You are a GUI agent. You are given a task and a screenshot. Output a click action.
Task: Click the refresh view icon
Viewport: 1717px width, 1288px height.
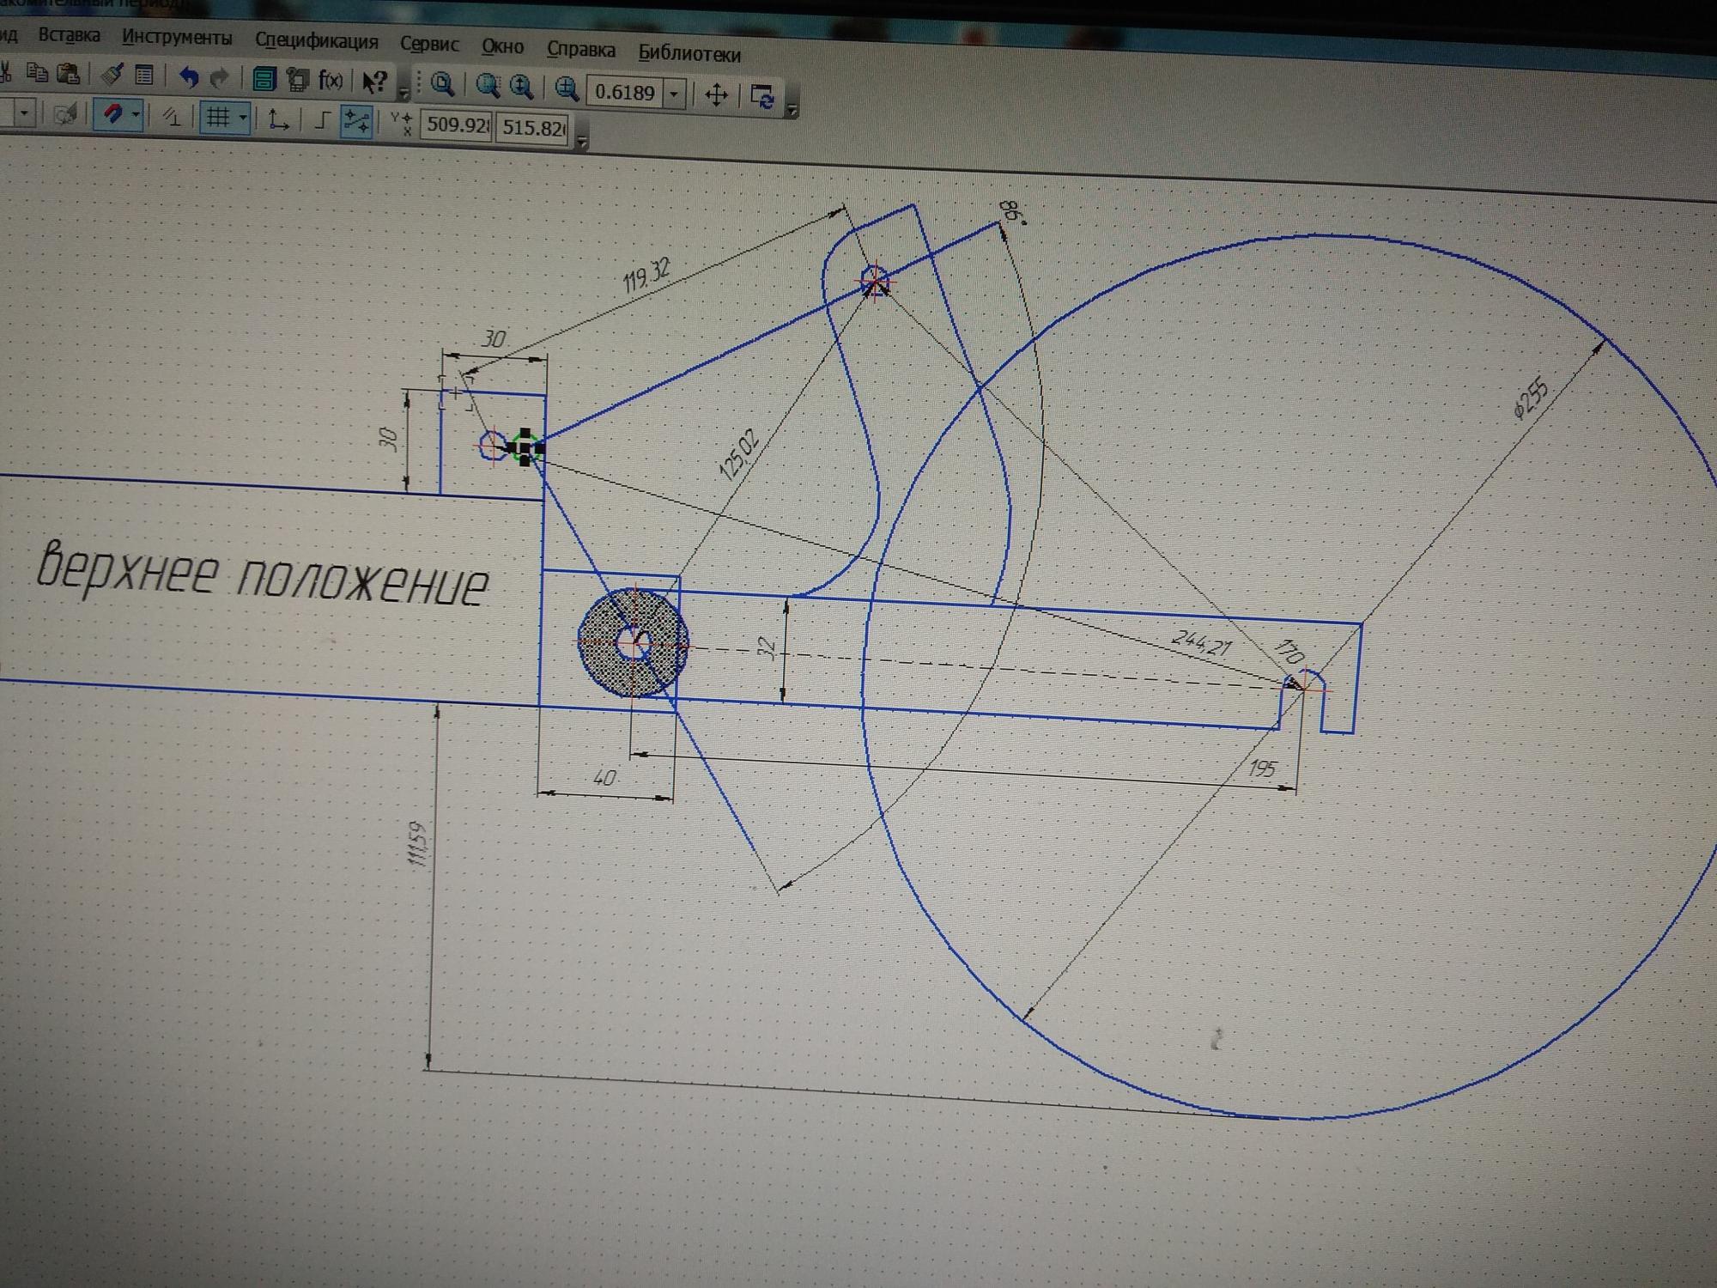(762, 96)
